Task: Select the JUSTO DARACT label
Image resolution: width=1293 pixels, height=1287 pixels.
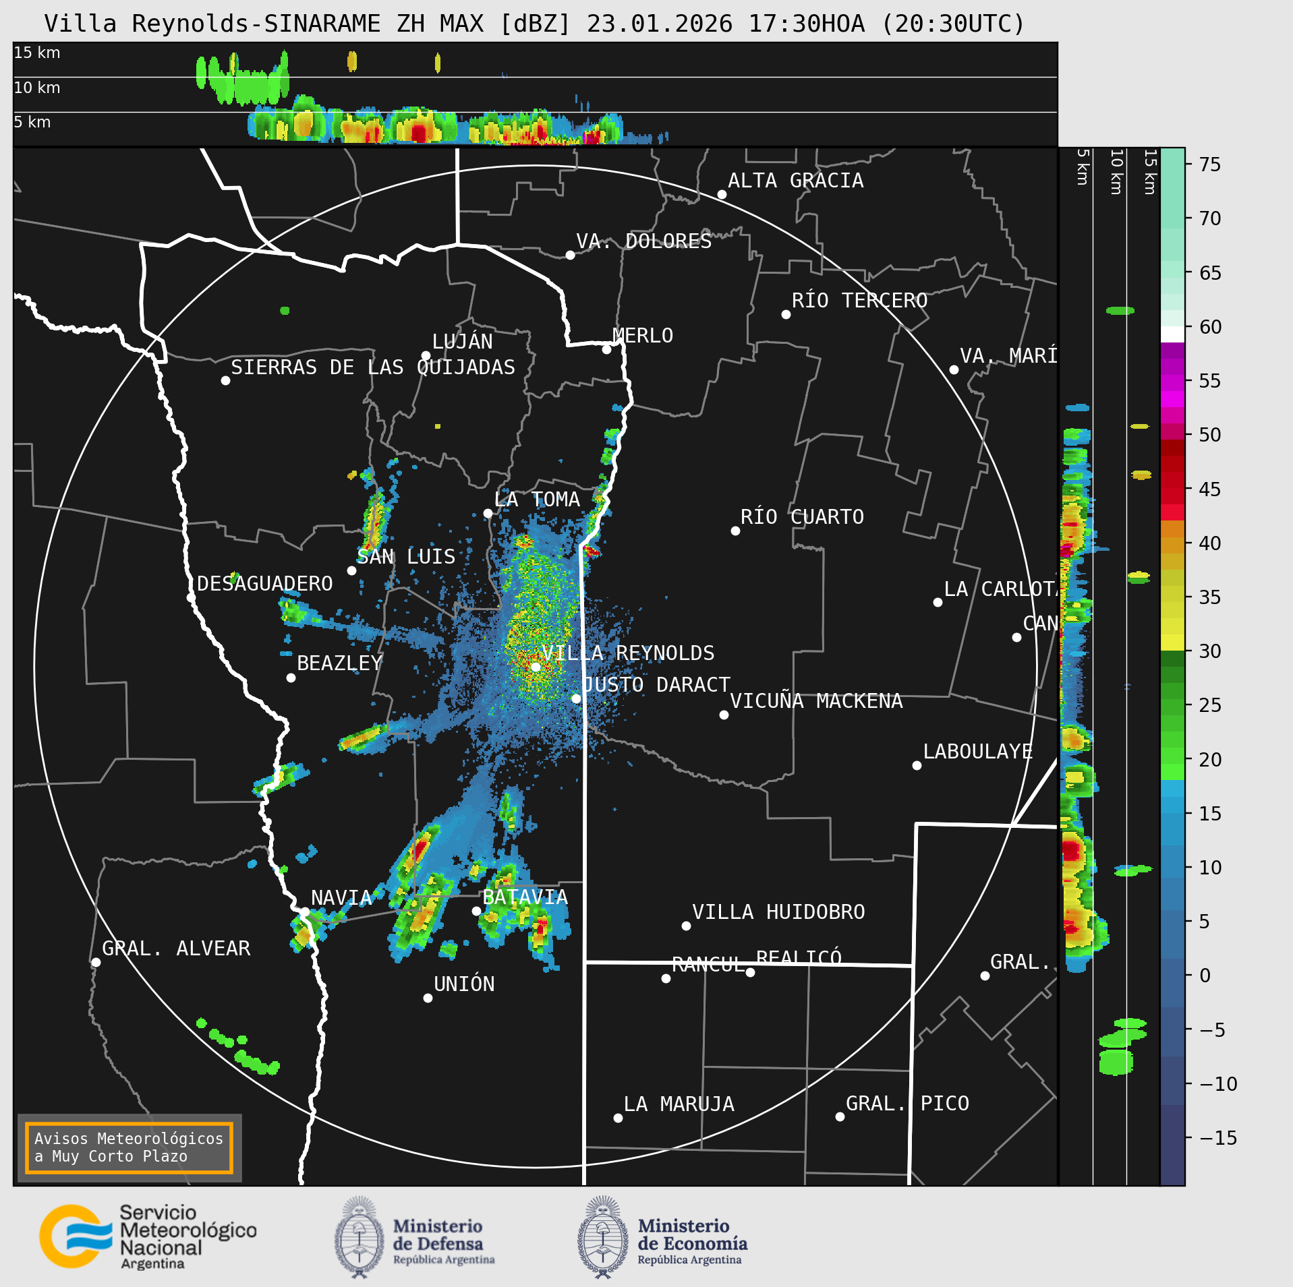Action: click(x=656, y=685)
